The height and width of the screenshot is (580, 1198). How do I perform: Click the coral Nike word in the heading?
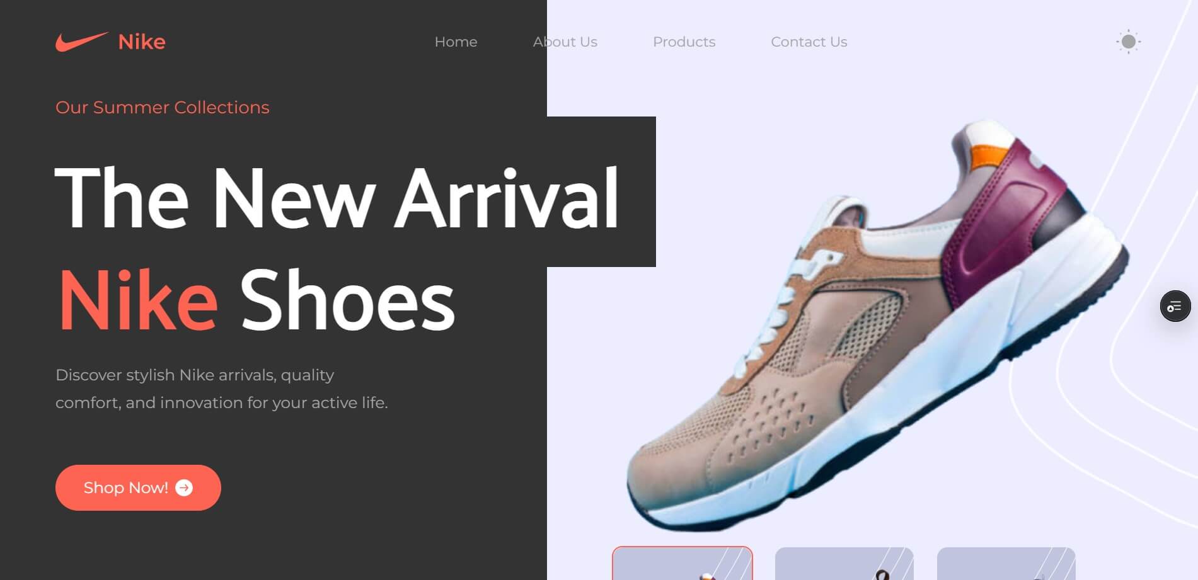(139, 300)
